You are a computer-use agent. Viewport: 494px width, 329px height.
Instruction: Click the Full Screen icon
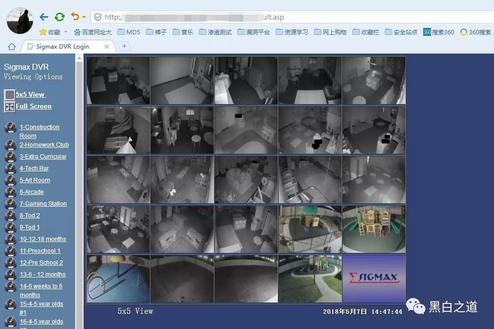[9, 107]
